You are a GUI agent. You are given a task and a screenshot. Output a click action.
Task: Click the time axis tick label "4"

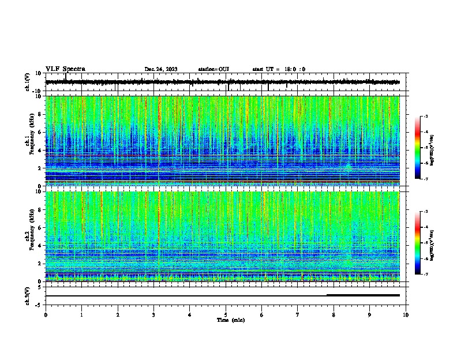(190, 315)
